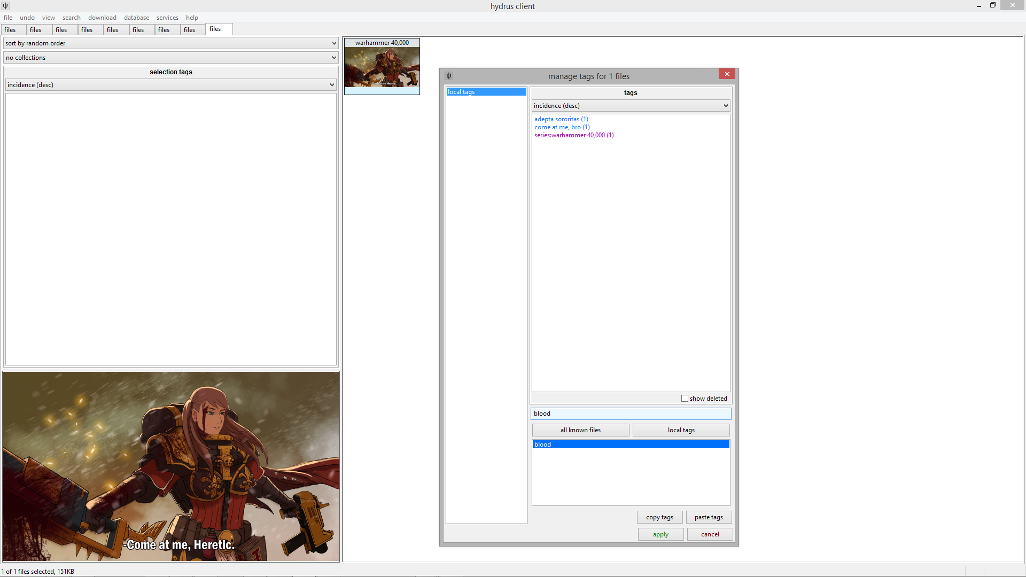Click the Hydrus client trident/anchor icon
The height and width of the screenshot is (577, 1026).
pyautogui.click(x=5, y=5)
